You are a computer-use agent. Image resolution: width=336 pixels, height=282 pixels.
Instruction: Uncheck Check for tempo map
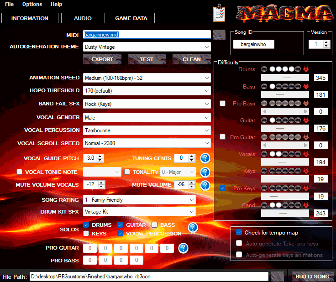coord(239,233)
